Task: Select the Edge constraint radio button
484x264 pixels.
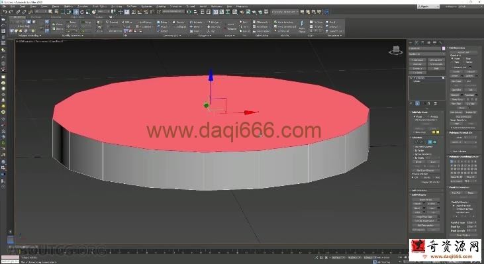Action: (464, 59)
